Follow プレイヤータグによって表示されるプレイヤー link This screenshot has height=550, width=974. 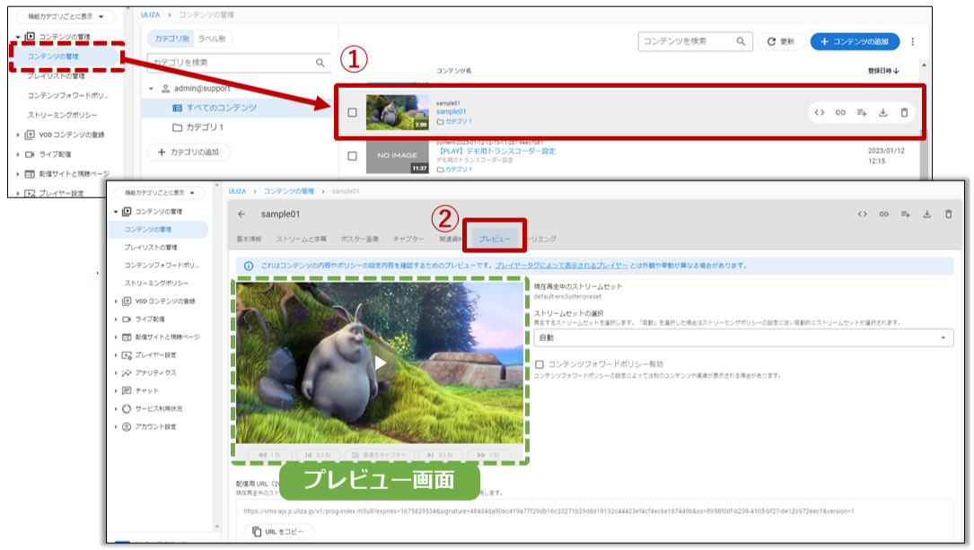point(562,266)
